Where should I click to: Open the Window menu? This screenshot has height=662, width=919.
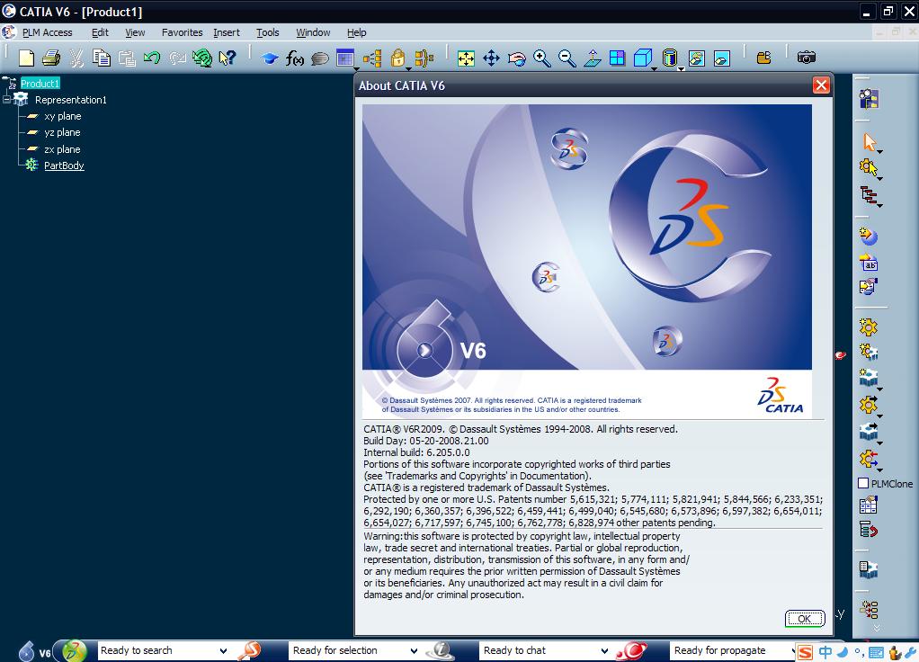[313, 32]
